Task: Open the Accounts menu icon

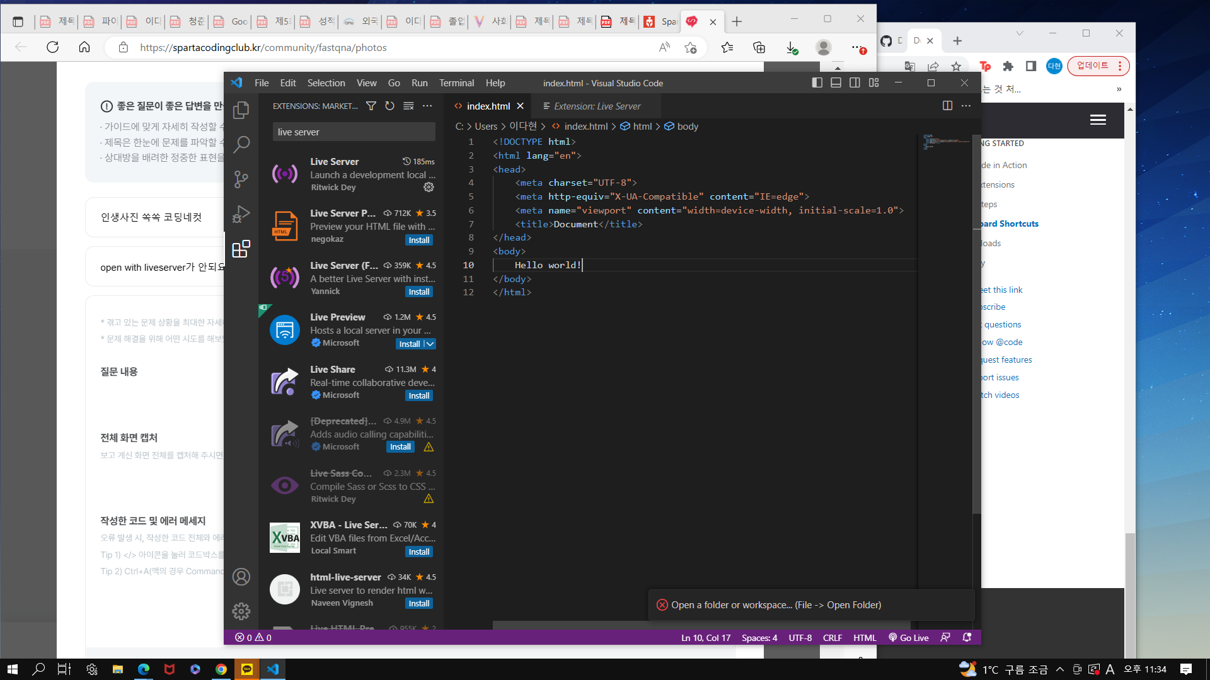Action: (241, 577)
